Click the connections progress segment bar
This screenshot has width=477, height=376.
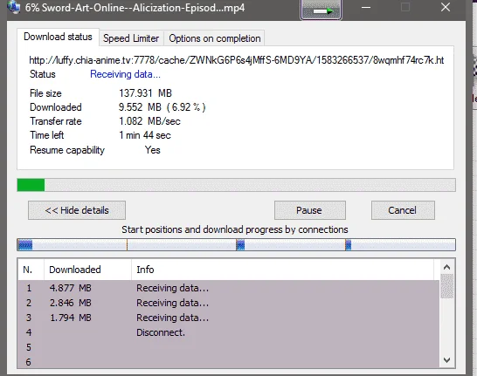point(236,245)
